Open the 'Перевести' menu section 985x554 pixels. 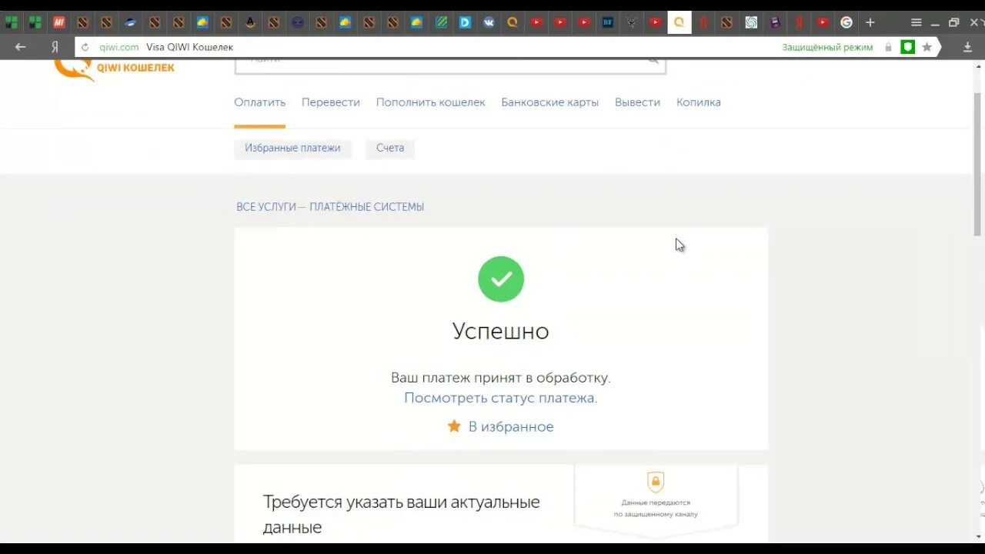[331, 102]
